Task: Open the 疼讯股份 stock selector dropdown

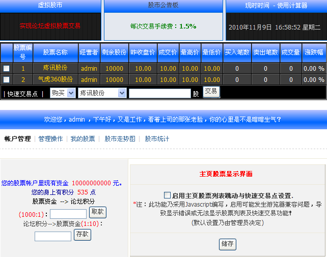Action: (x=102, y=93)
